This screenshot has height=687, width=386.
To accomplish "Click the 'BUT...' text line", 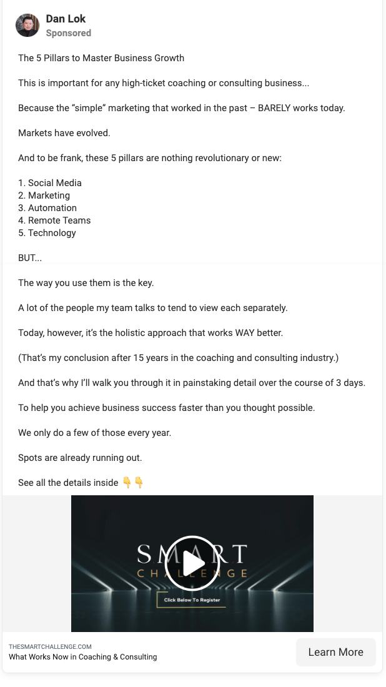I will [x=30, y=258].
